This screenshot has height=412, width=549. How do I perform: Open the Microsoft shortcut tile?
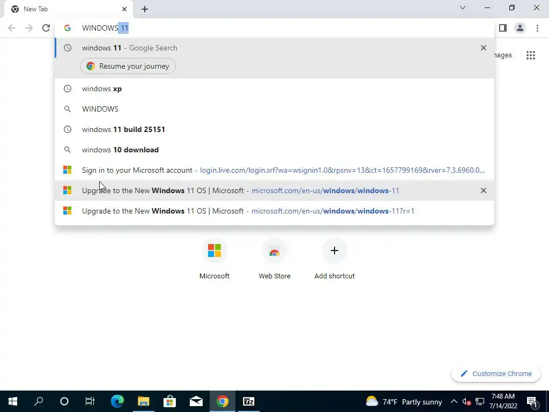coord(214,259)
